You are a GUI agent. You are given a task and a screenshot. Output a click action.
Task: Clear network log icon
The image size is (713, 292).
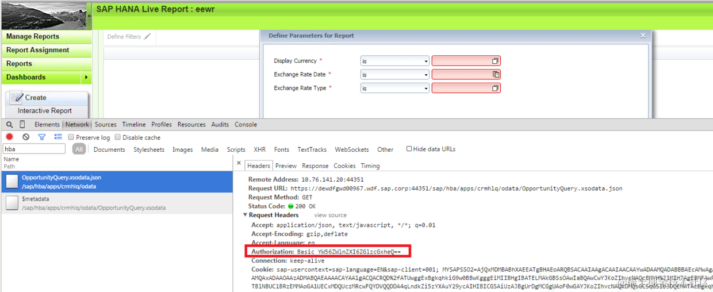pos(26,137)
